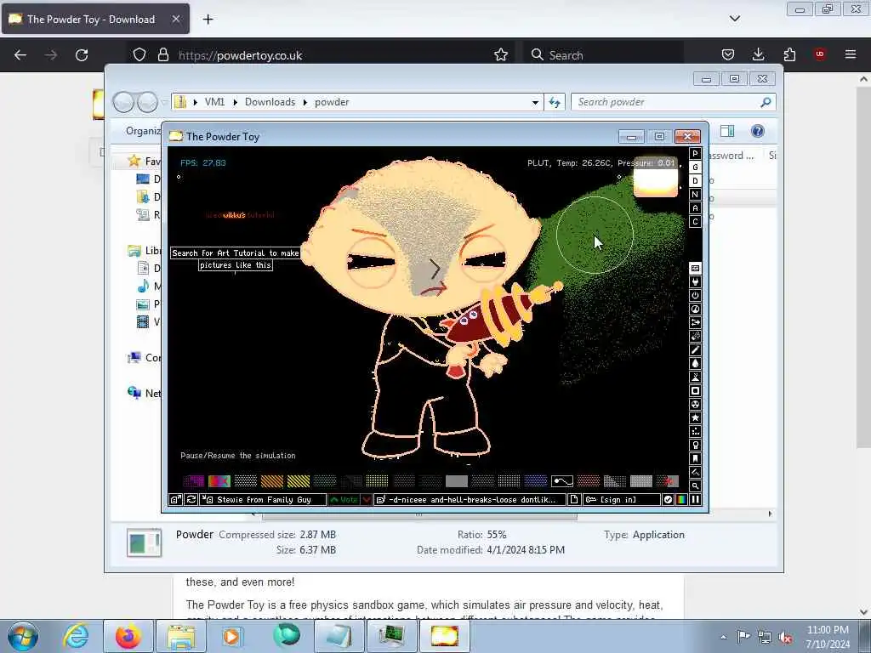871x653 pixels.
Task: Show hidden tray icons arrow
Action: 723,637
